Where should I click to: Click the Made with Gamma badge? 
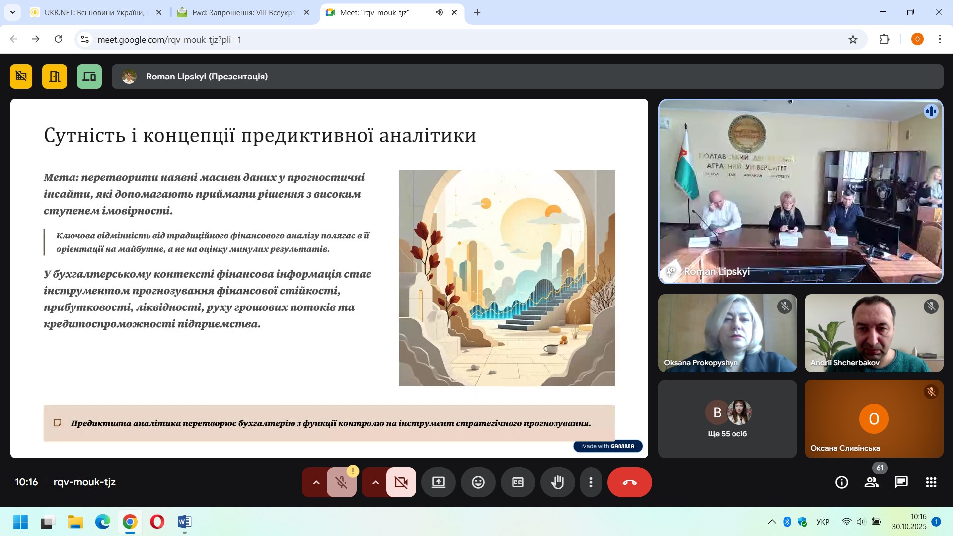click(x=607, y=446)
